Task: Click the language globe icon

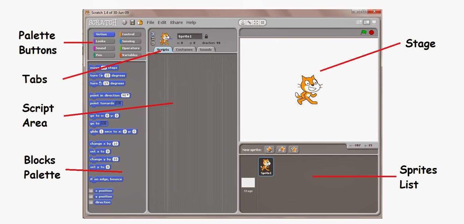Action: pos(124,22)
